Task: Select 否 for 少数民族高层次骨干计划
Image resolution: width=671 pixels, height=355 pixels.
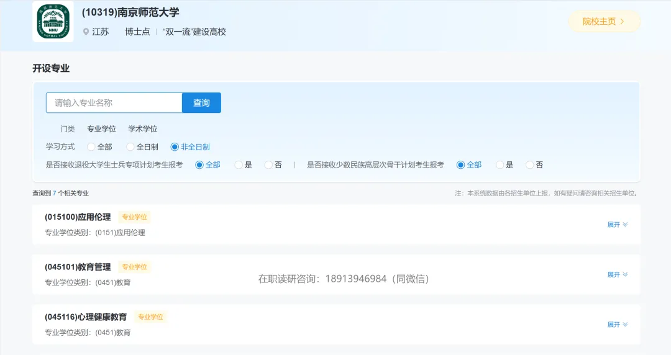Action: [x=529, y=165]
